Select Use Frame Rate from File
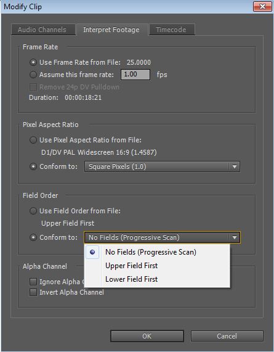274x352 pixels. (x=33, y=62)
